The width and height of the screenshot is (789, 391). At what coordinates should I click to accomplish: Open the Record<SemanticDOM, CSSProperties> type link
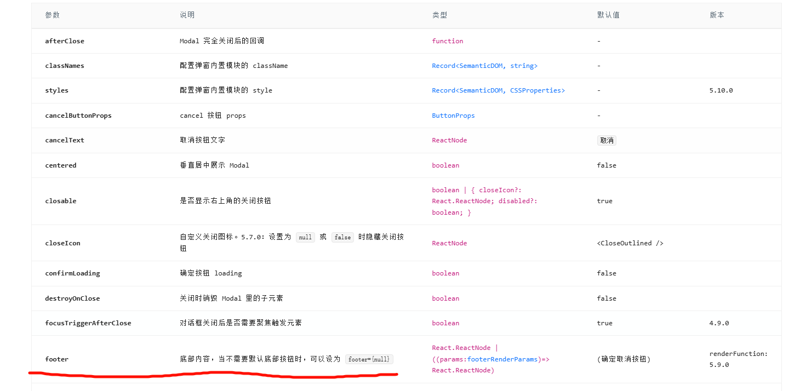[498, 90]
